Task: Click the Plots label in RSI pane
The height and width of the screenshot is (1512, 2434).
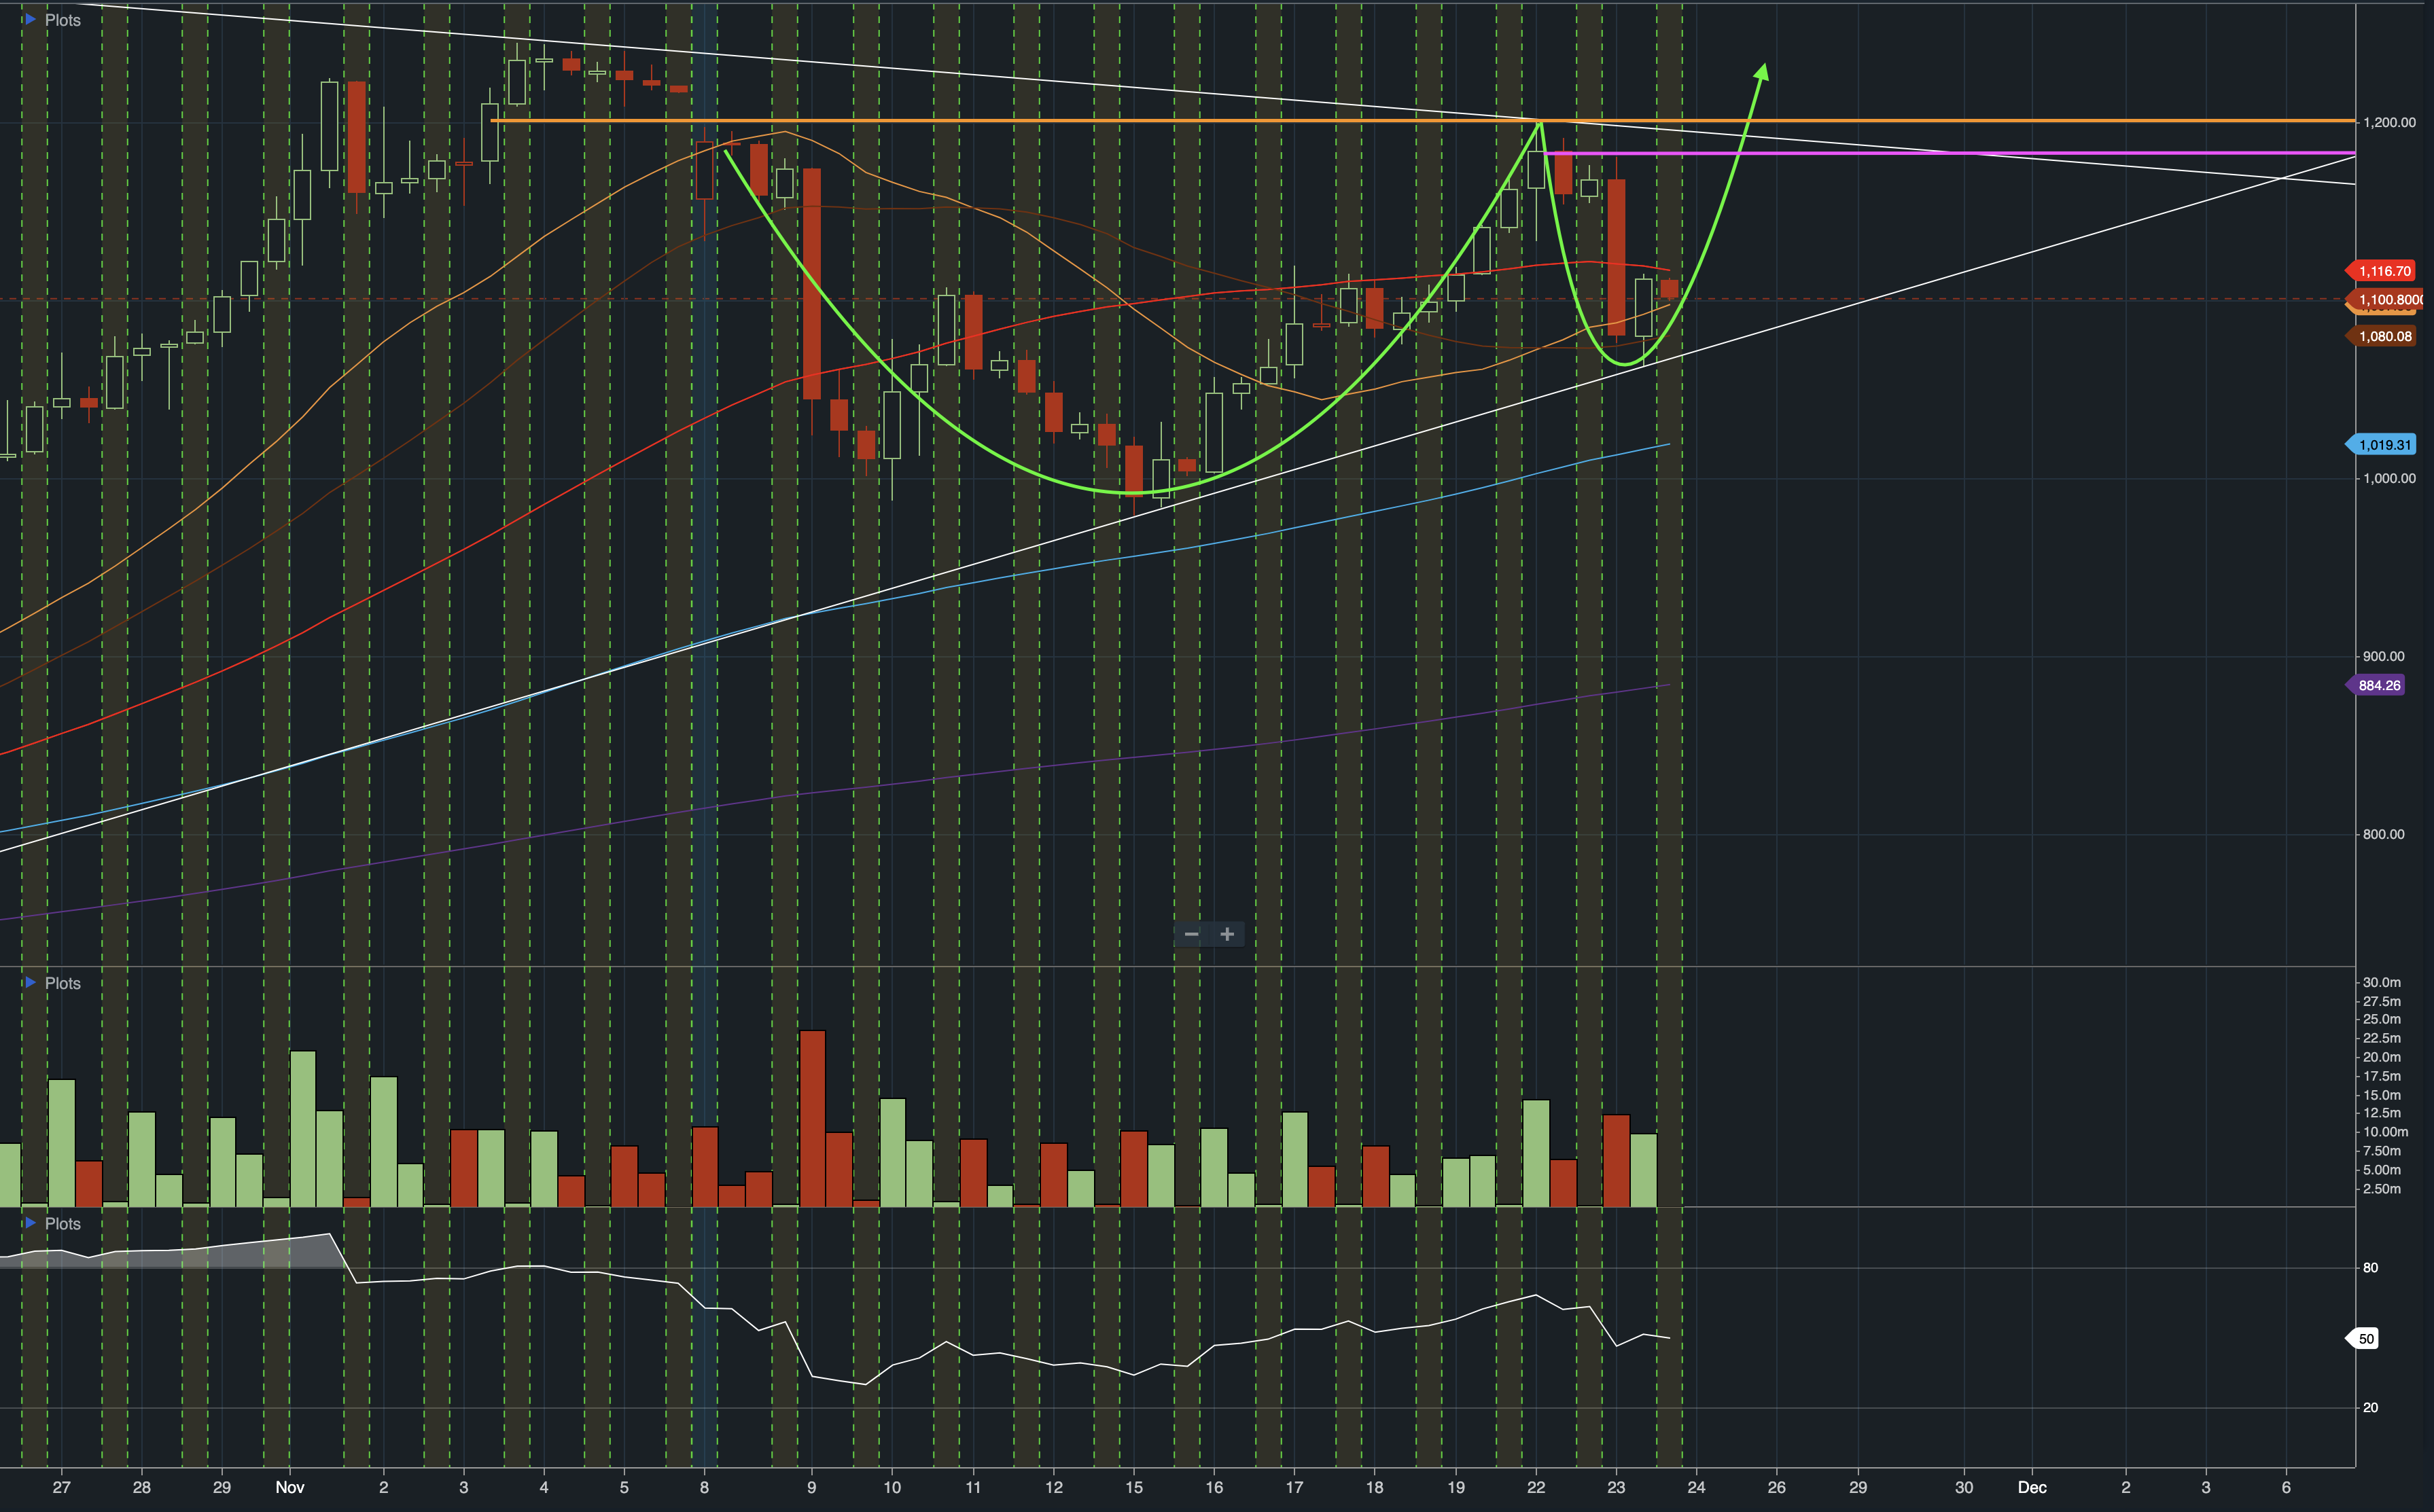Action: pyautogui.click(x=62, y=1223)
